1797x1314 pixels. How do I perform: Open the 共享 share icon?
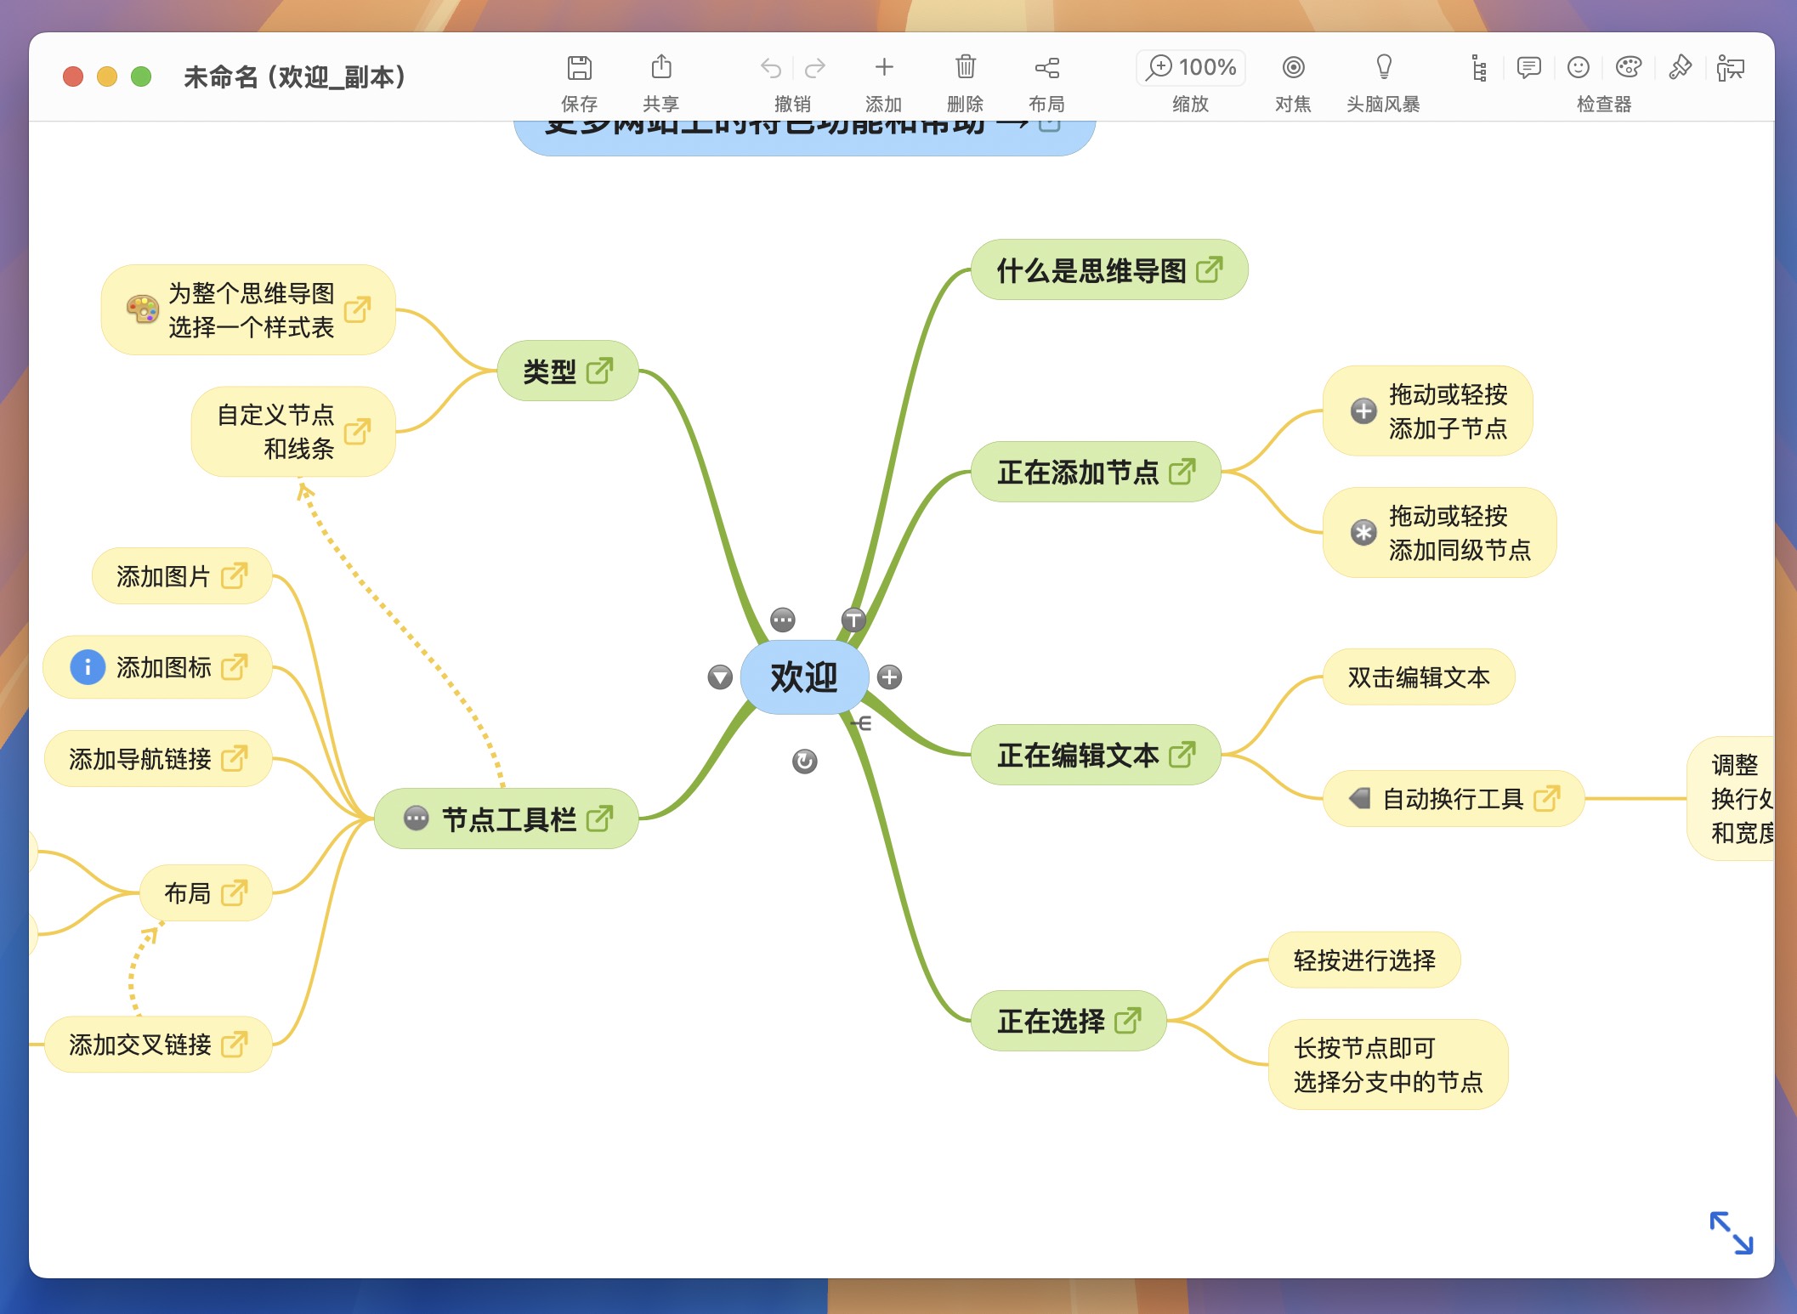click(661, 66)
